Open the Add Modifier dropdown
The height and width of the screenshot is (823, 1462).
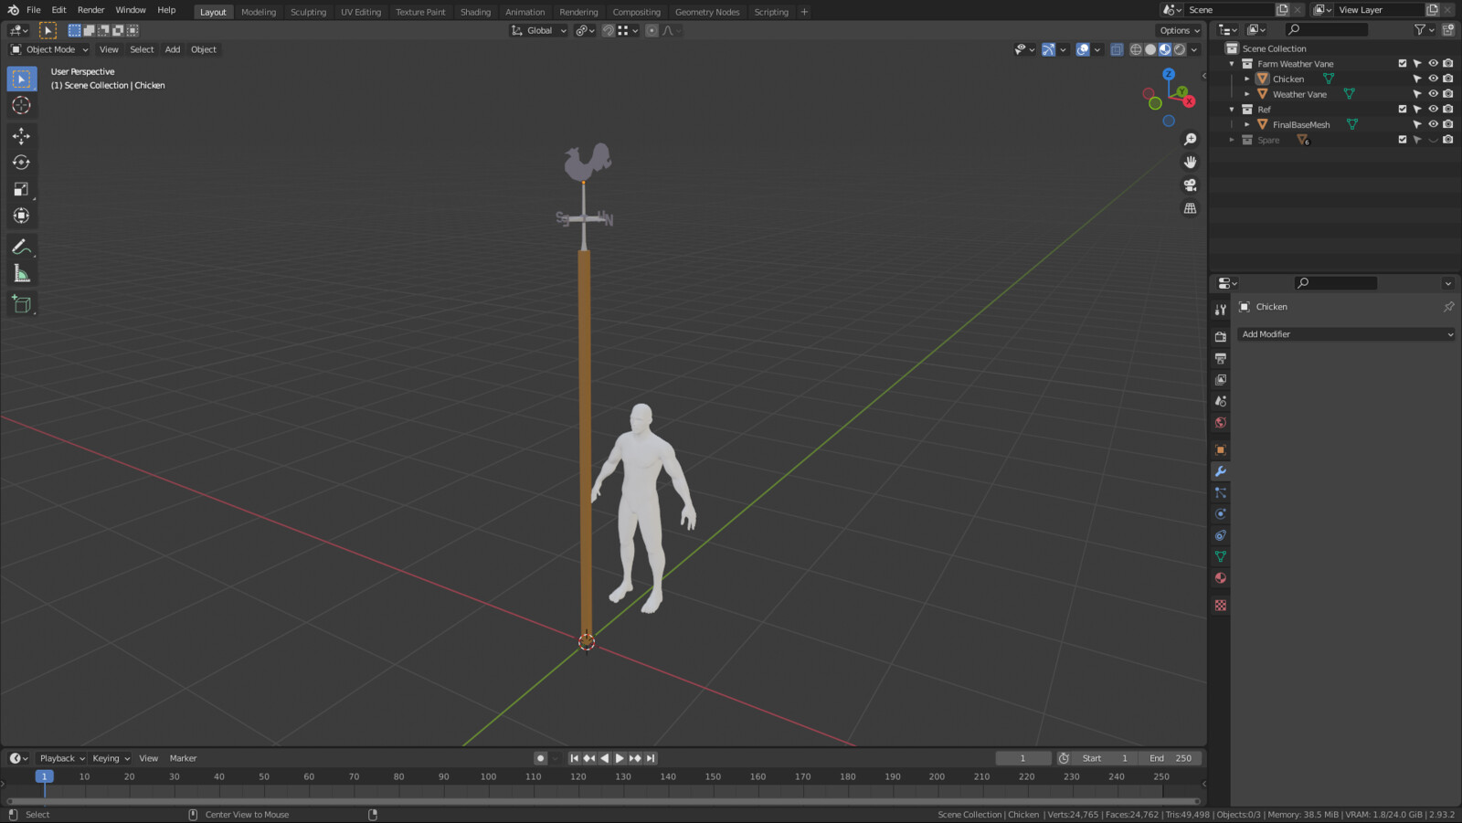[x=1346, y=334]
